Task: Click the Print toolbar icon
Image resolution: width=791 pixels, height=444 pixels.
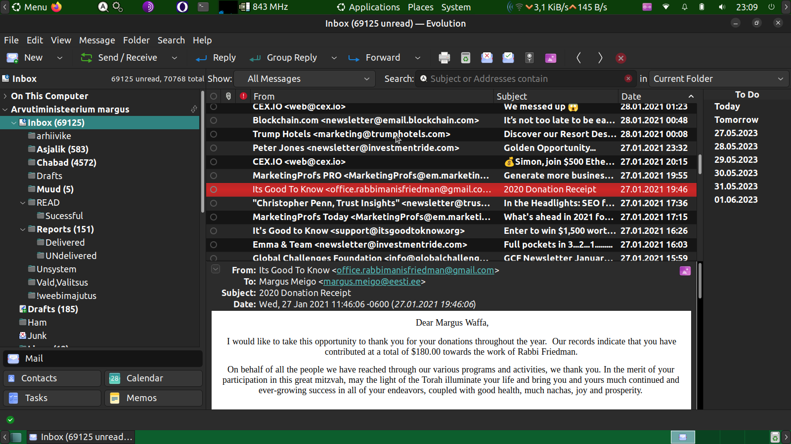Action: click(x=444, y=58)
